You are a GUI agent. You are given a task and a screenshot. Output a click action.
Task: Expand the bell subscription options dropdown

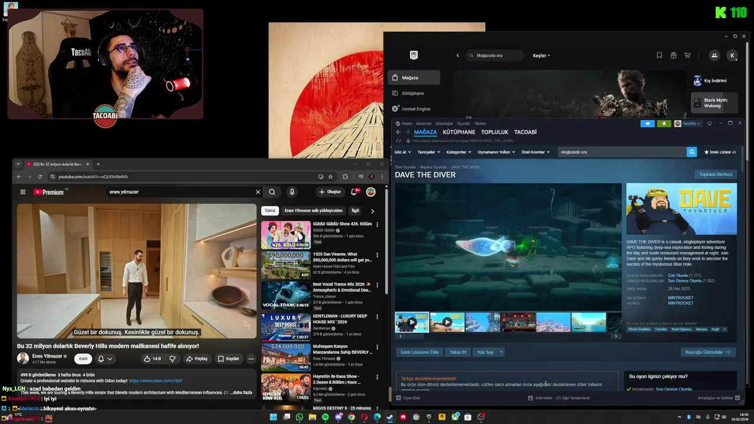(x=110, y=359)
